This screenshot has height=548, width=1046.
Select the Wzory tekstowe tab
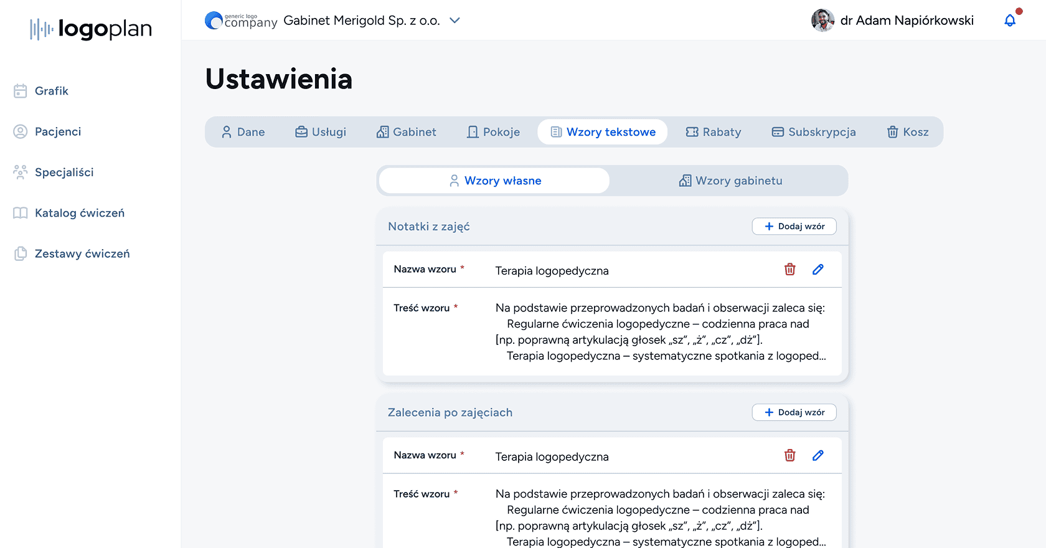[x=603, y=132]
